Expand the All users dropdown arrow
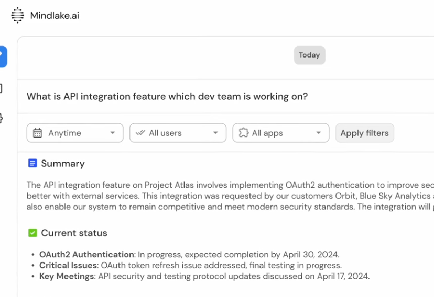The height and width of the screenshot is (297, 434). pos(215,133)
